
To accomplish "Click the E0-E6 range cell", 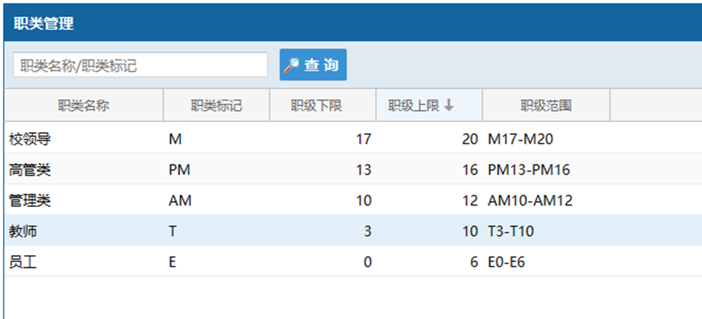I will 506,262.
